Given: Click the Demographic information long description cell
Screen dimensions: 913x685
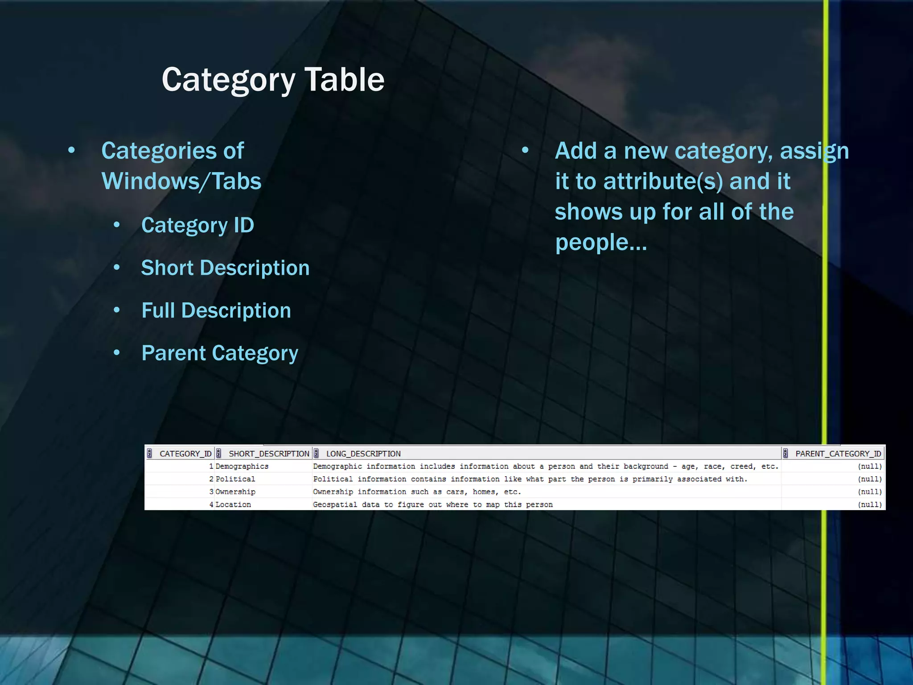Looking at the screenshot, I should pos(547,466).
